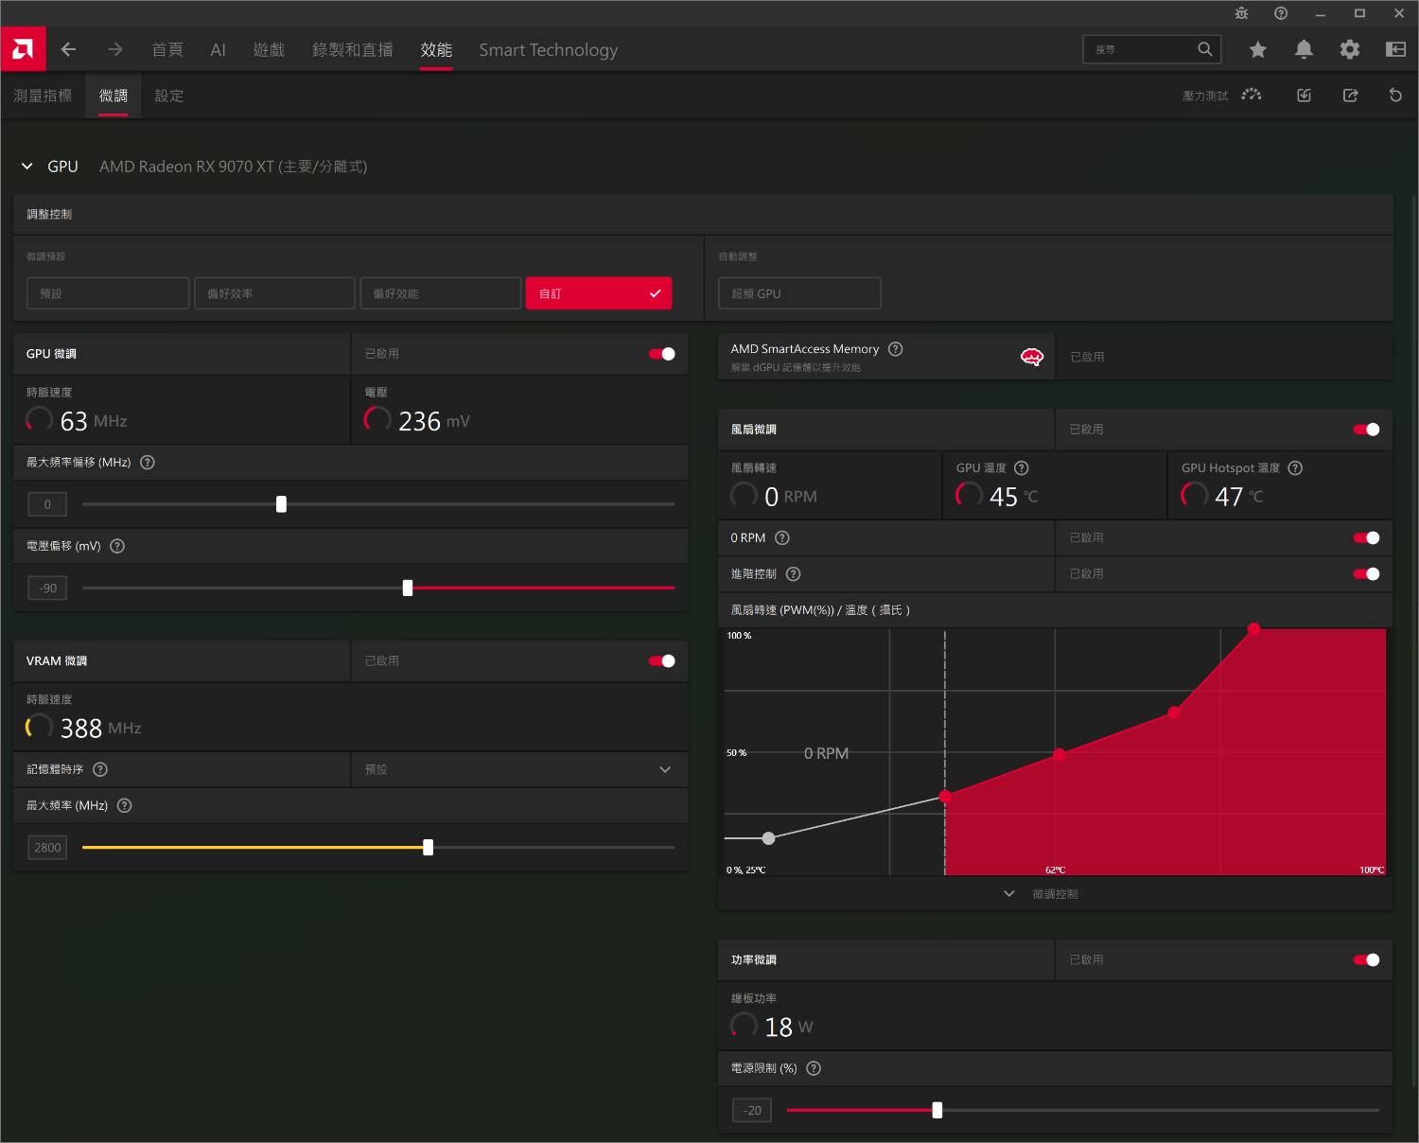The height and width of the screenshot is (1143, 1419).
Task: Click the reset to default icon
Action: pyautogui.click(x=1395, y=96)
